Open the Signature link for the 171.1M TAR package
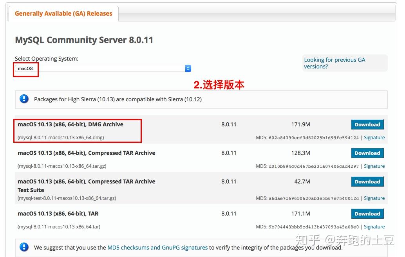The width and height of the screenshot is (405, 257). tap(374, 227)
